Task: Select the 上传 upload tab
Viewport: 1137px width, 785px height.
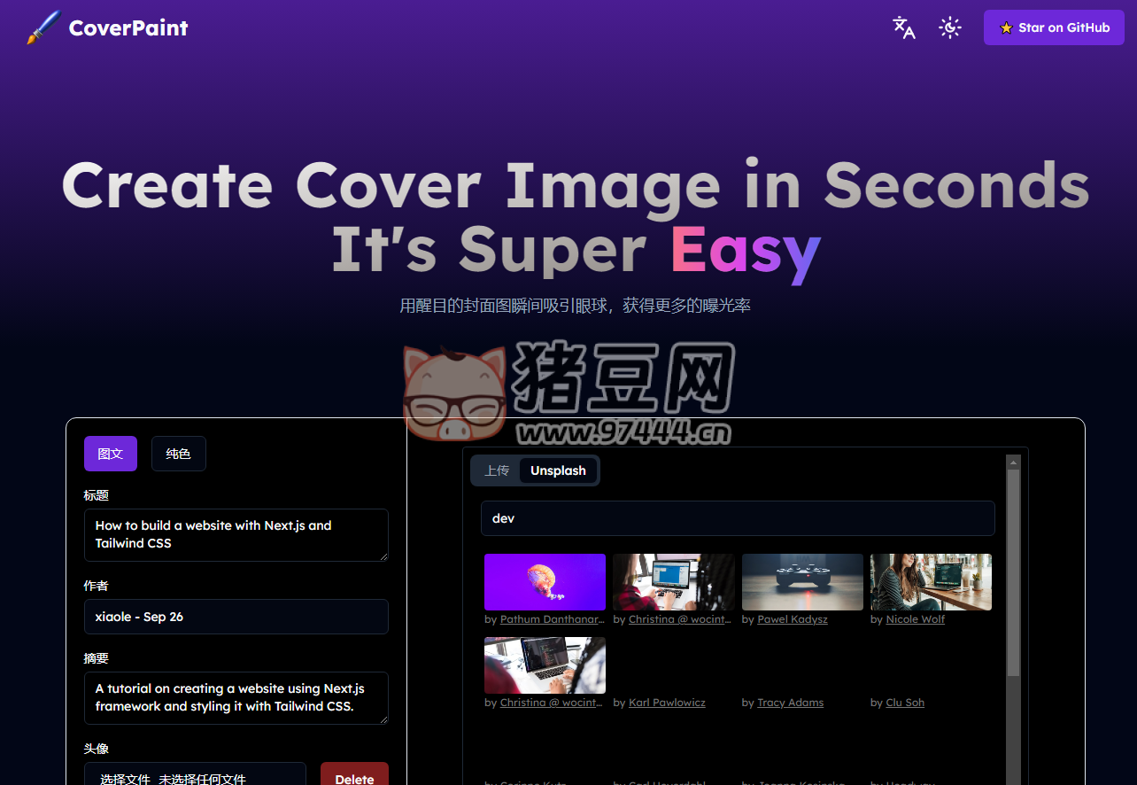Action: point(497,470)
